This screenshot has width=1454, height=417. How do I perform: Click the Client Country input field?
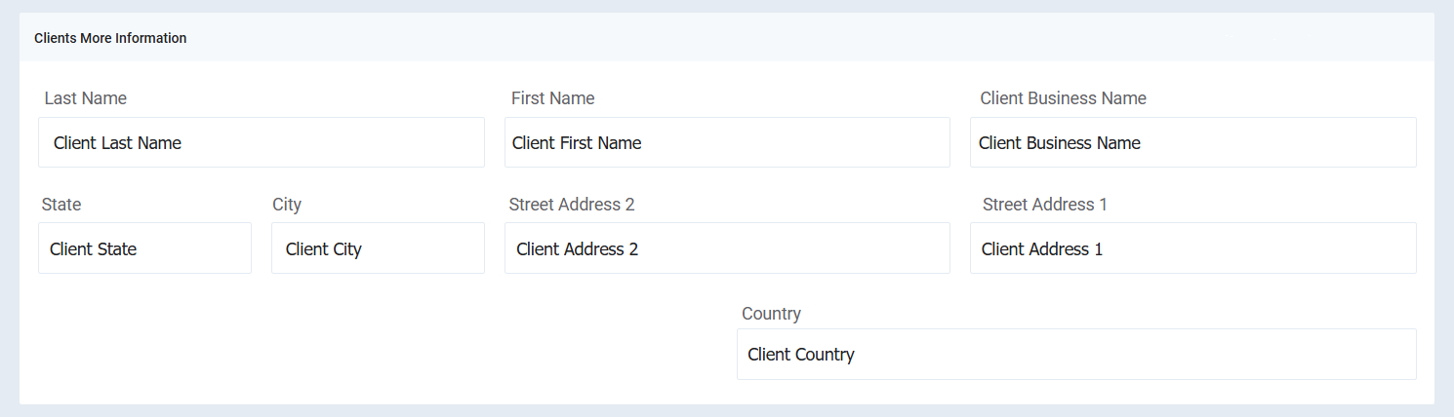point(1076,354)
